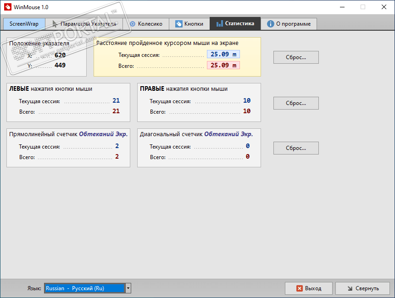The height and width of the screenshot is (298, 395).
Task: Click the Выход exit button
Action: click(309, 288)
